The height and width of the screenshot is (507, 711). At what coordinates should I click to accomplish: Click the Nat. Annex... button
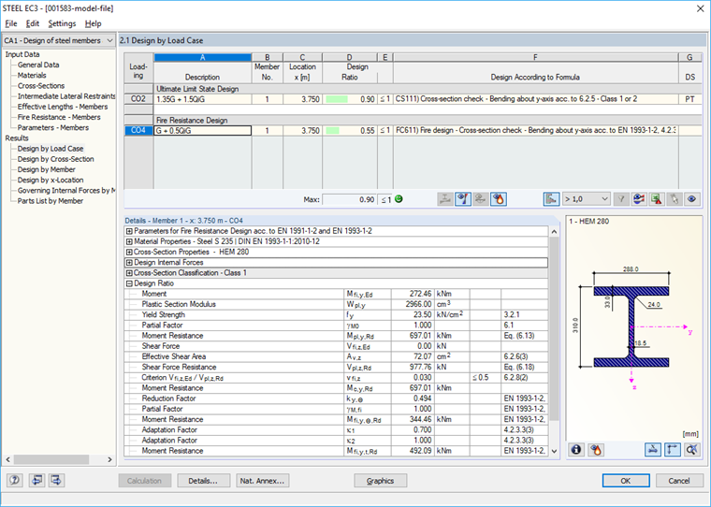pyautogui.click(x=262, y=481)
